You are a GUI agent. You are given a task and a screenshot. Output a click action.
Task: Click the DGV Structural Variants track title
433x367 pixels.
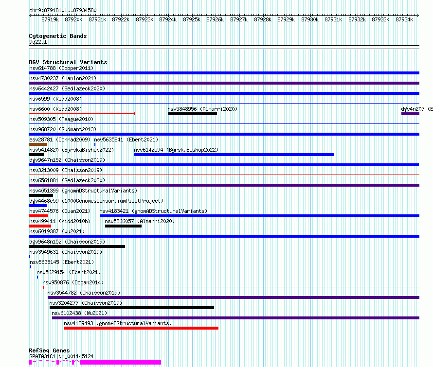coord(68,62)
